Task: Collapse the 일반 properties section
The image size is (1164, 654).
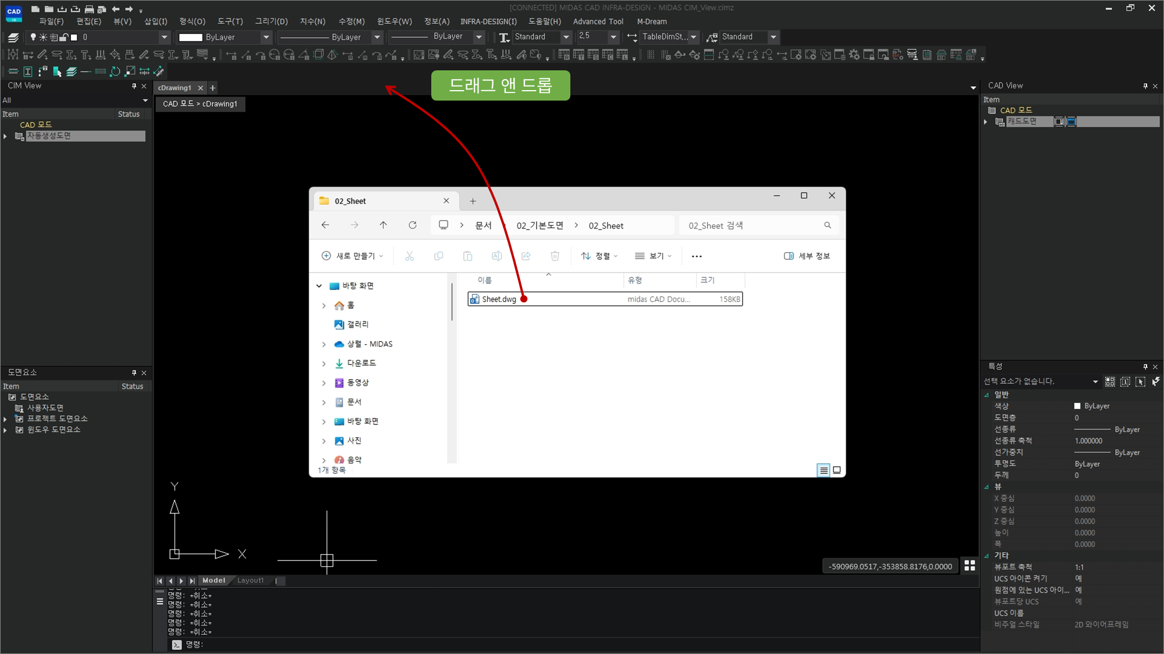Action: (986, 395)
